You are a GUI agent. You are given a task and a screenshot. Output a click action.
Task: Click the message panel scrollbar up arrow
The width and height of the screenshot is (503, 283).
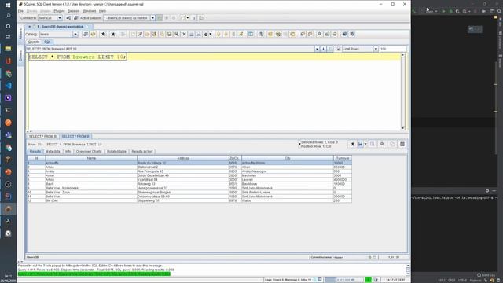pos(408,266)
